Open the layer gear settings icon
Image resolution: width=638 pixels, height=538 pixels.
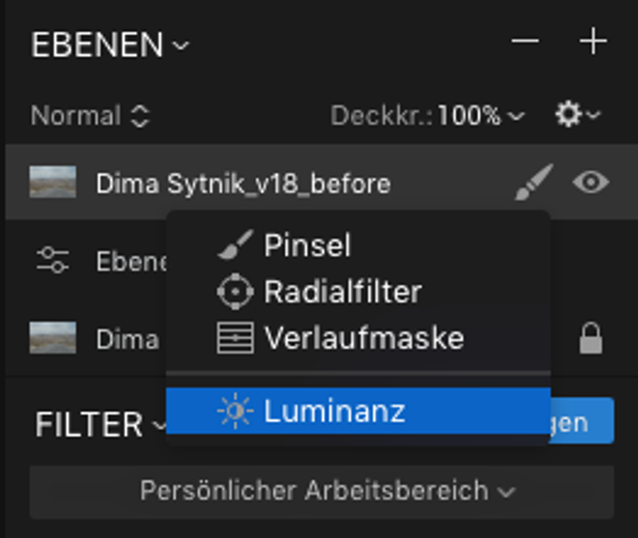[577, 114]
